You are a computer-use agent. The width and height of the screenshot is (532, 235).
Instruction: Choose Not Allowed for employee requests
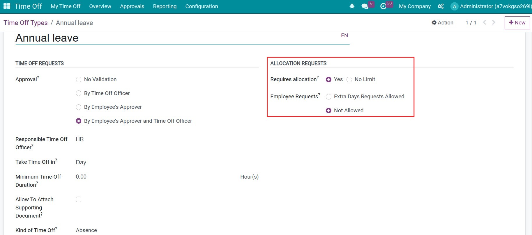click(x=328, y=111)
